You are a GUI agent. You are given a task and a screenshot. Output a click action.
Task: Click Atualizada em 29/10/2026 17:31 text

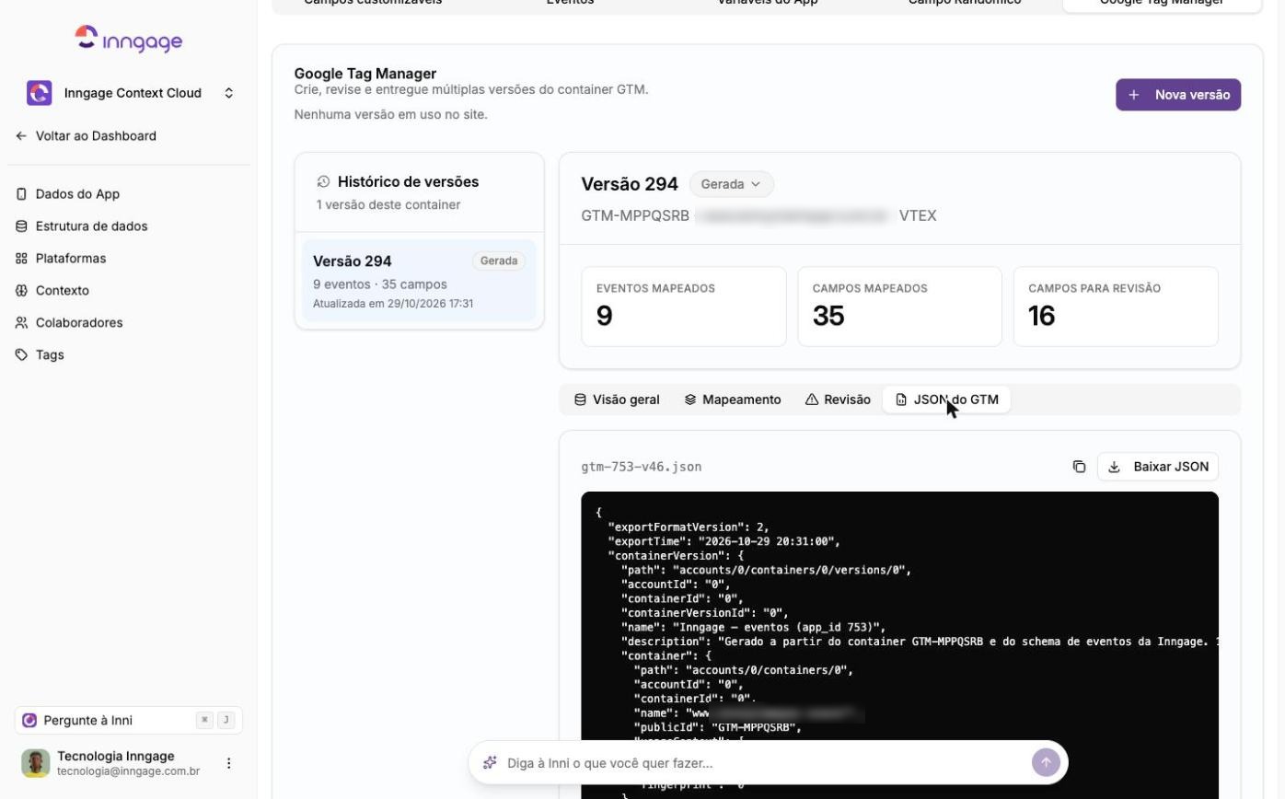(393, 304)
